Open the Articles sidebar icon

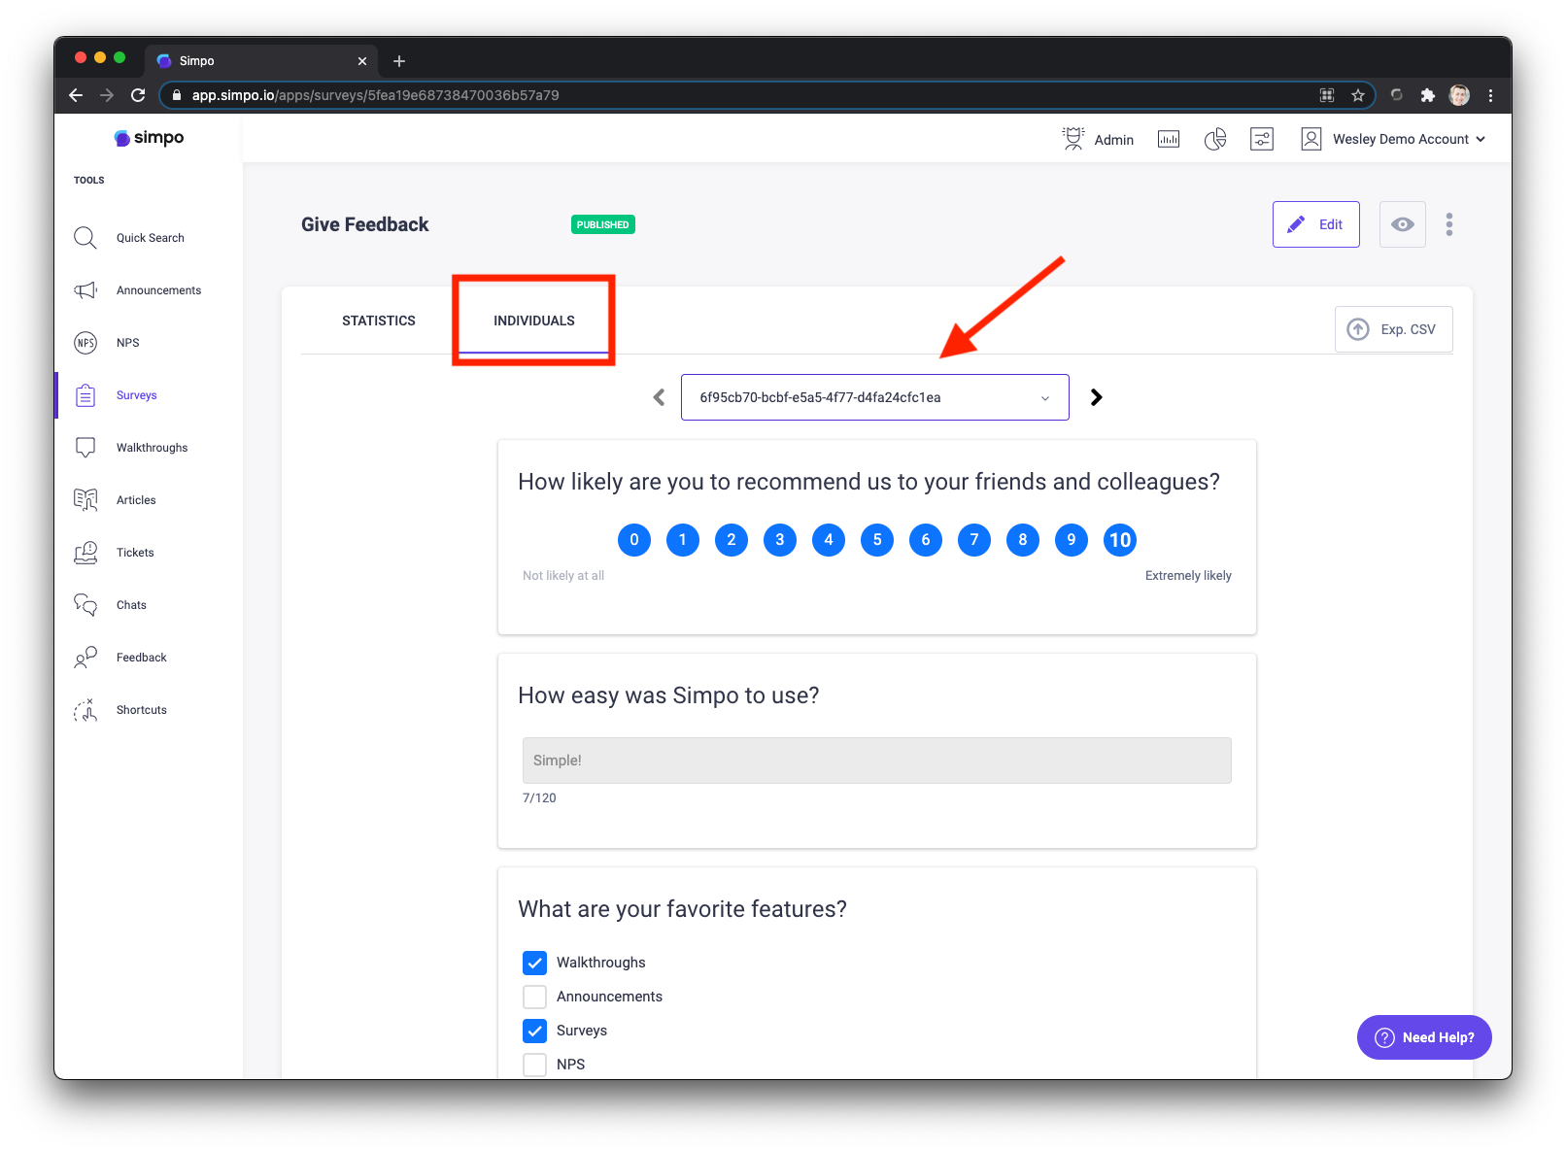(85, 500)
